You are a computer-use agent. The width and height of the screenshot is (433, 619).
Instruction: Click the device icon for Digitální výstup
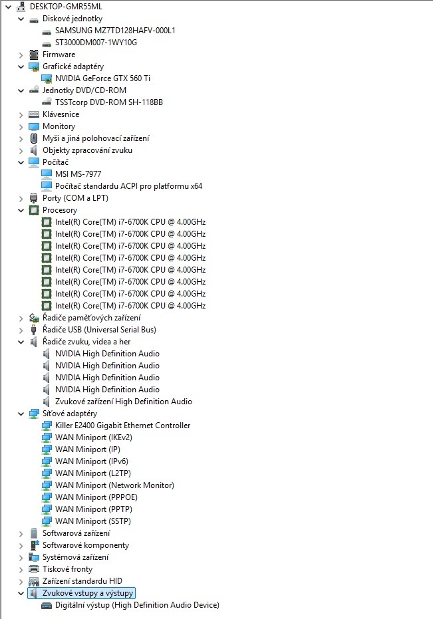47,605
